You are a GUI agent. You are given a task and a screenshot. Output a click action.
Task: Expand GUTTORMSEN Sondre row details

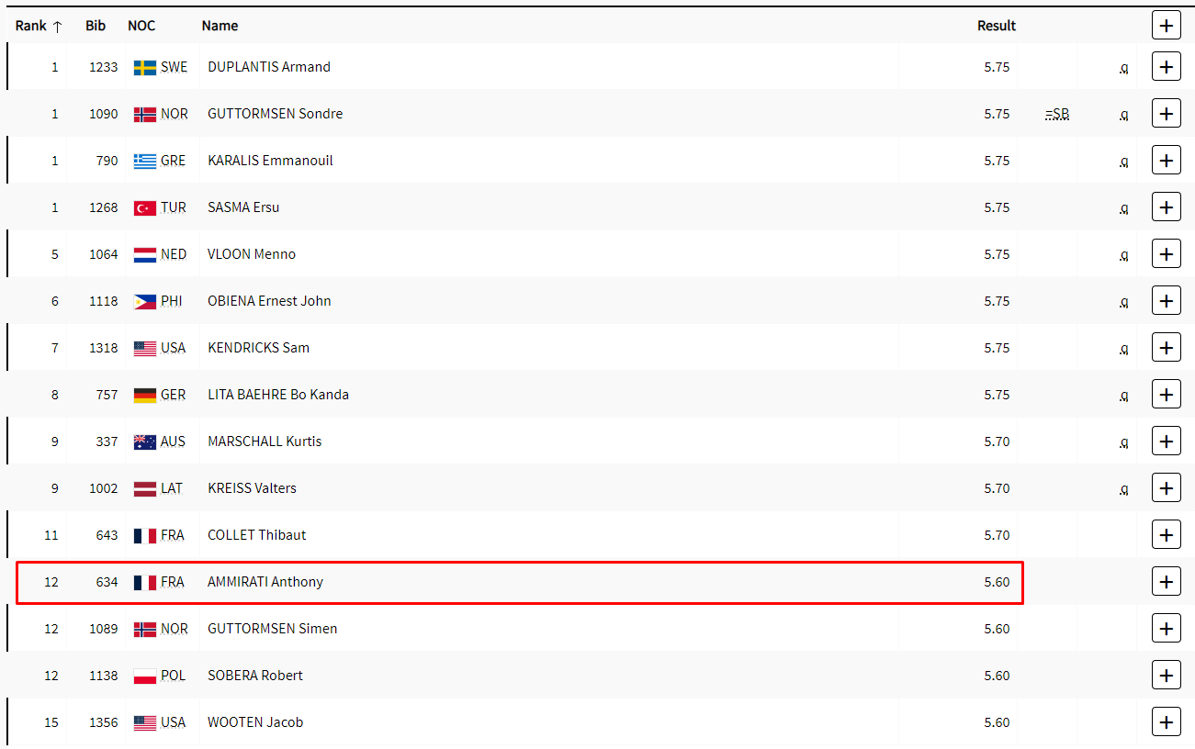[x=1166, y=114]
